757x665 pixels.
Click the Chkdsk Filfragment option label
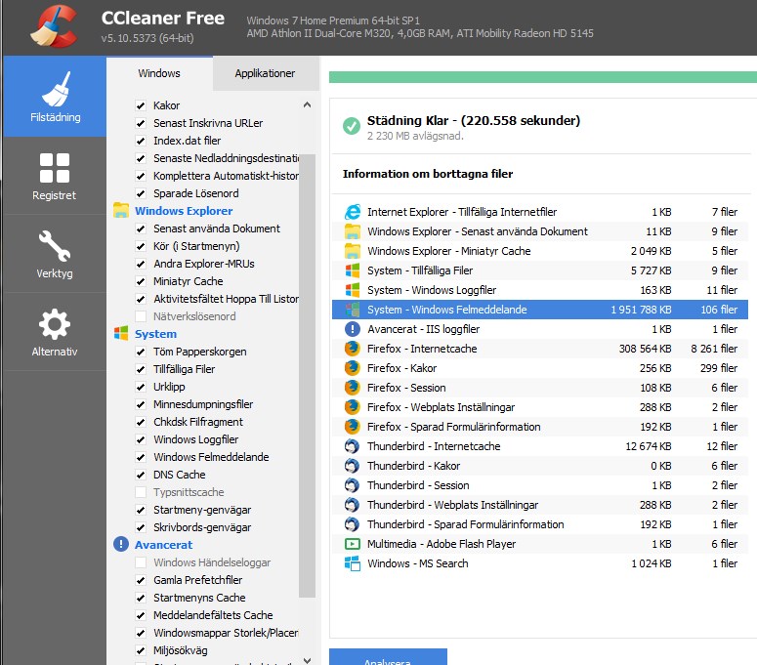[x=198, y=422]
